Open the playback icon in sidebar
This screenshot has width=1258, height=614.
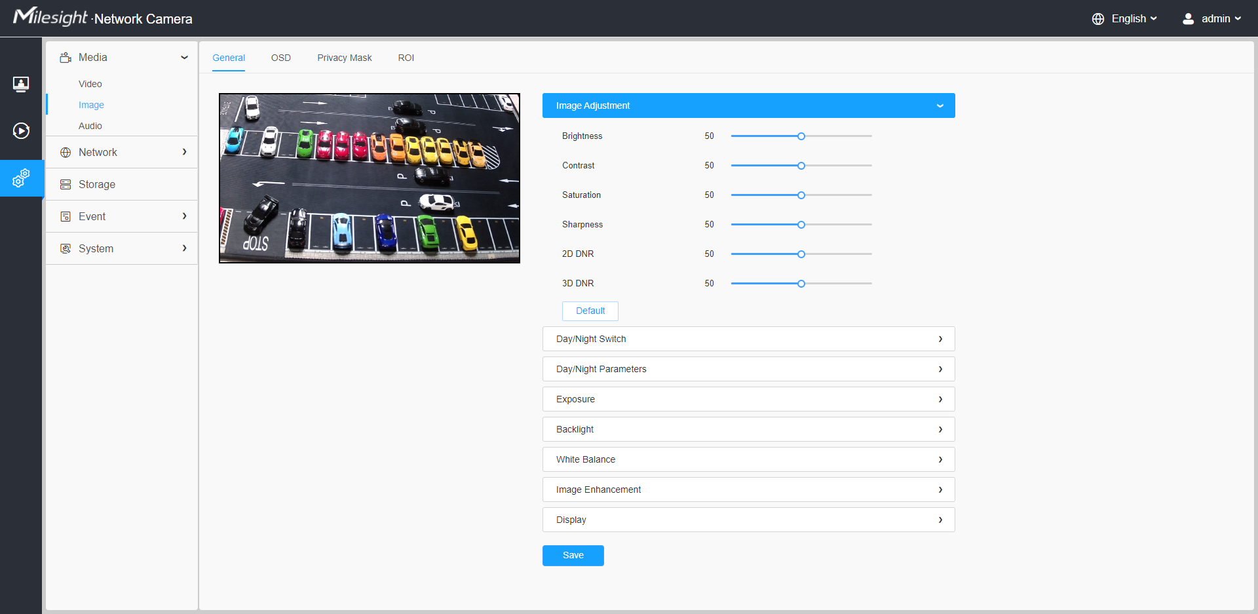[21, 131]
